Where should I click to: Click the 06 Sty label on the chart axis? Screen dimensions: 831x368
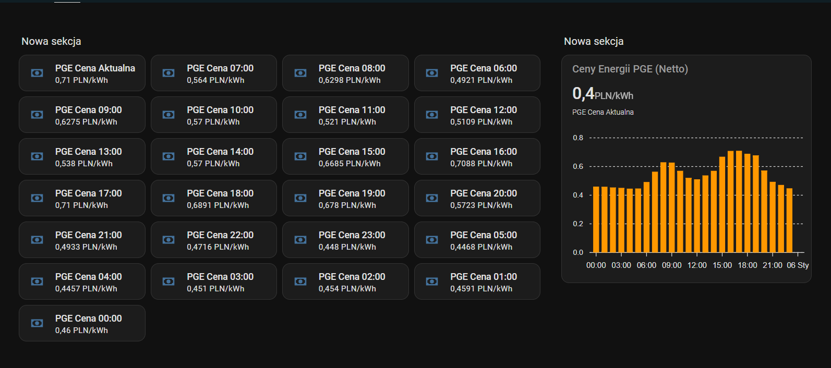(x=798, y=265)
